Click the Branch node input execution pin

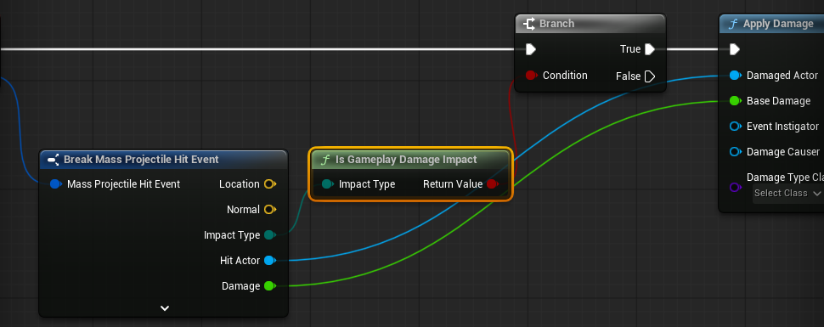(x=531, y=49)
